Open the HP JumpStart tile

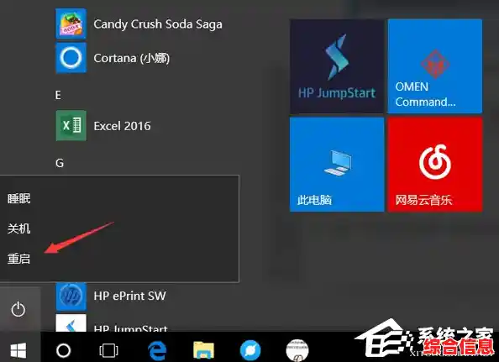(x=337, y=66)
